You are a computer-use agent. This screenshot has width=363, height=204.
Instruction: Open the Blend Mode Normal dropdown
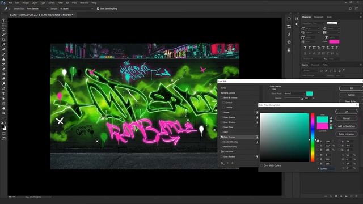coord(294,93)
